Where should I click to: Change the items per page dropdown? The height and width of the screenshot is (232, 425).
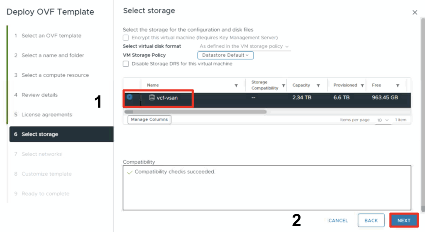point(383,120)
